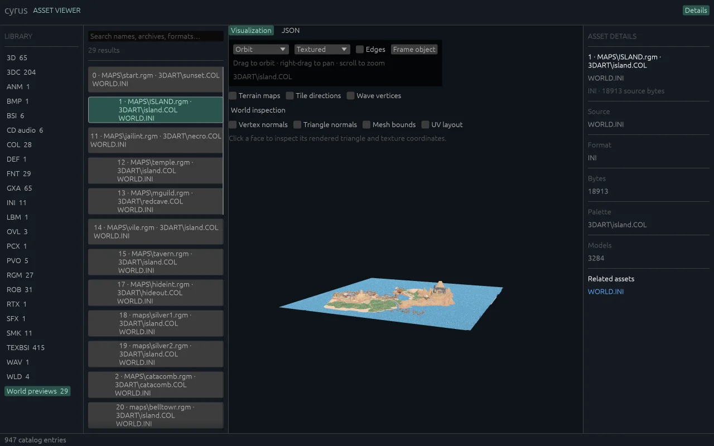Select the Visualization tab
714x446 pixels.
251,31
